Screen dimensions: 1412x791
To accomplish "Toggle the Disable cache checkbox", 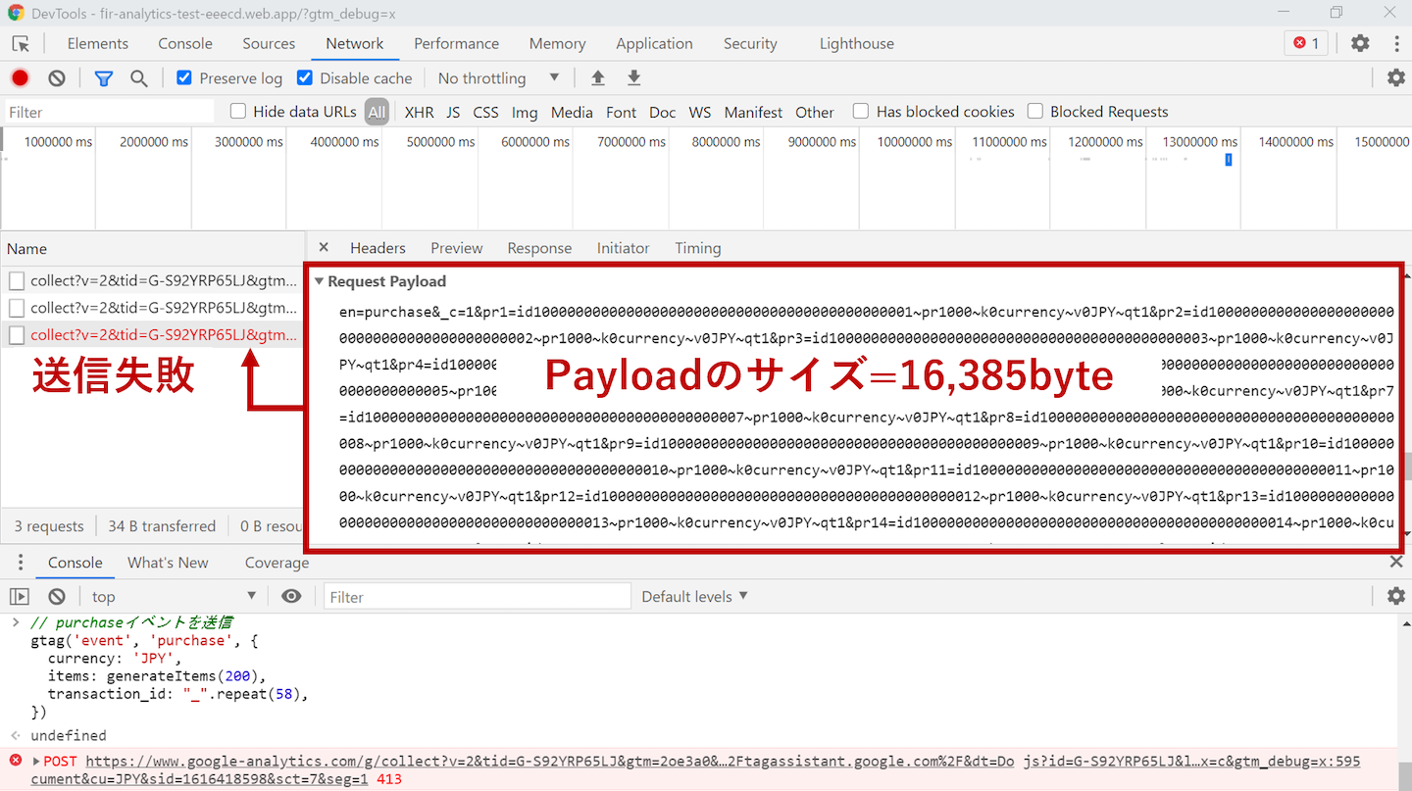I will click(305, 78).
